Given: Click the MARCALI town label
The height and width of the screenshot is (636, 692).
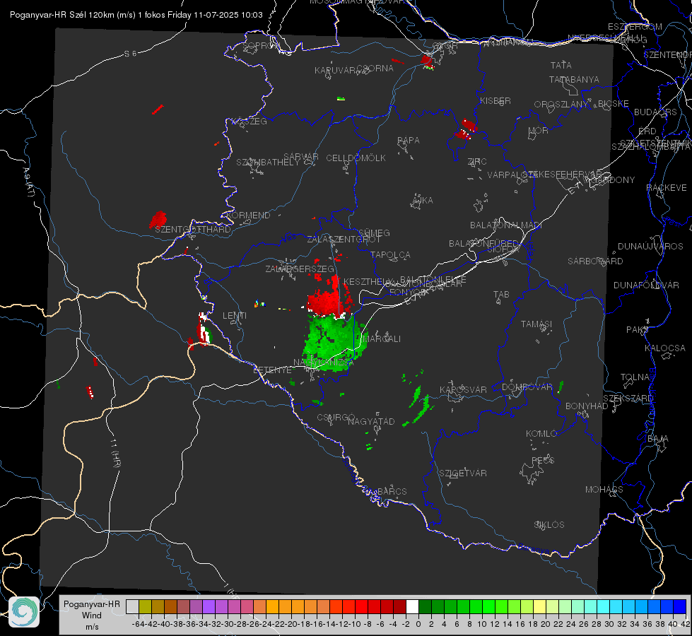Looking at the screenshot, I should 381,338.
